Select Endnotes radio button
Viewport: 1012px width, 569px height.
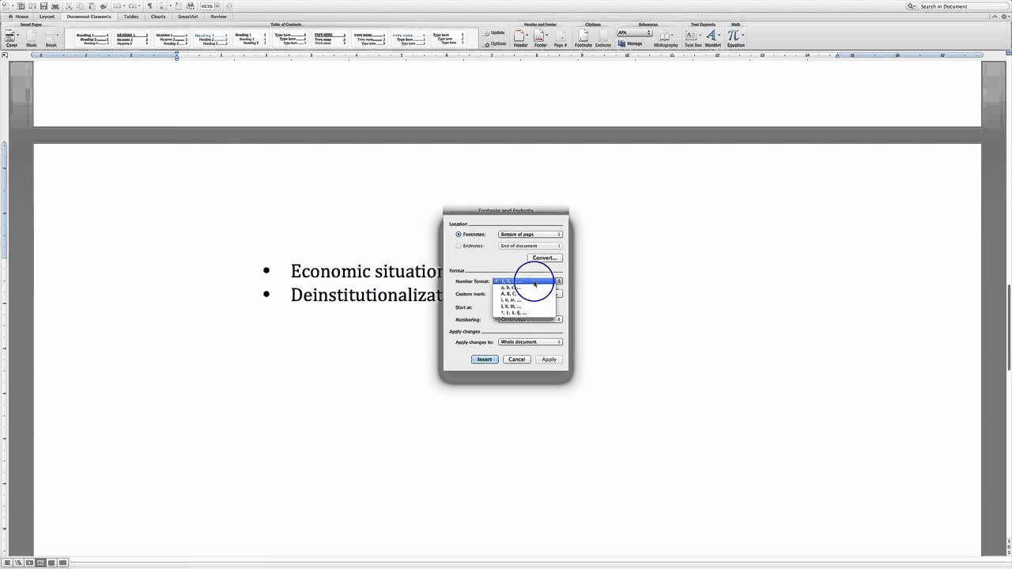(x=458, y=246)
